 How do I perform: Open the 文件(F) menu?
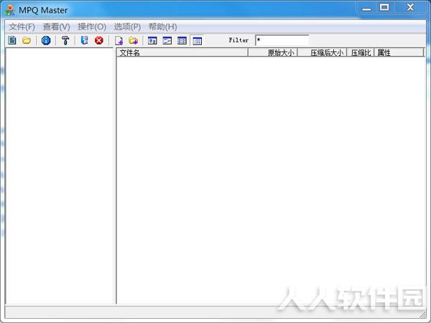coord(22,27)
